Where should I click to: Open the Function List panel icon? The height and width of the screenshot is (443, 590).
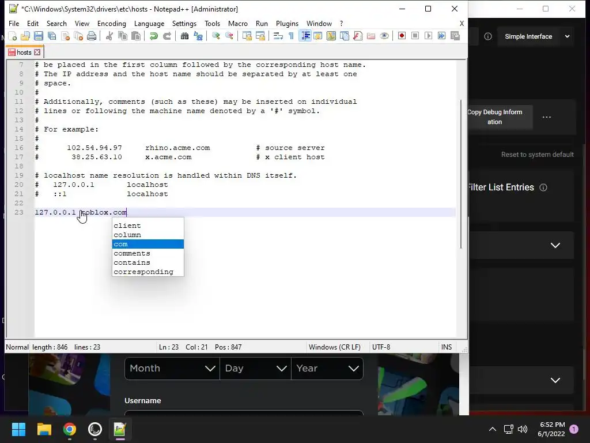358,36
